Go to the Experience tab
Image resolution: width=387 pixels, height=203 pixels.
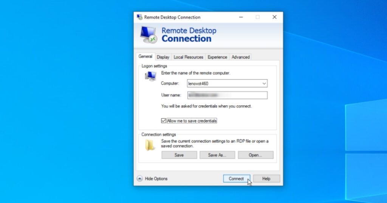click(x=217, y=57)
